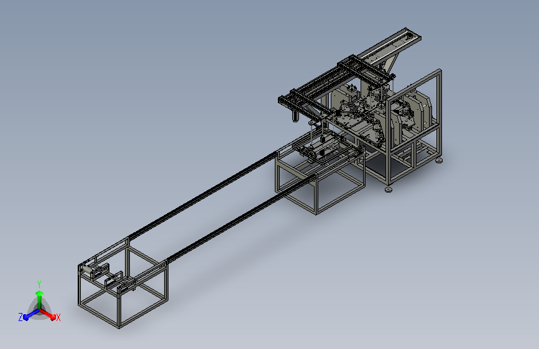Click the green Y axis arrow of the triad
Screen dimensions: 539x349
pyautogui.click(x=40, y=299)
